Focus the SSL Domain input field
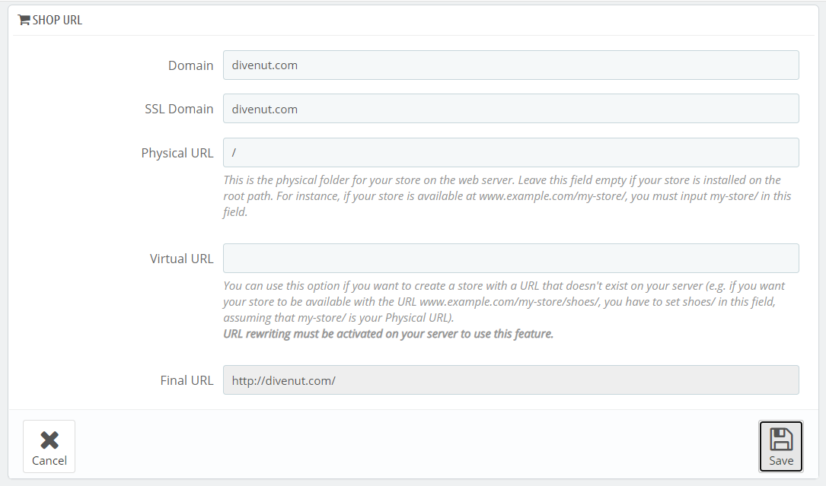The height and width of the screenshot is (486, 826). click(x=510, y=109)
